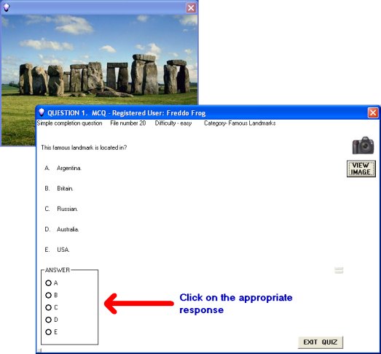The width and height of the screenshot is (381, 354).
Task: Click the red arrow pointing to answers
Action: pyautogui.click(x=138, y=304)
